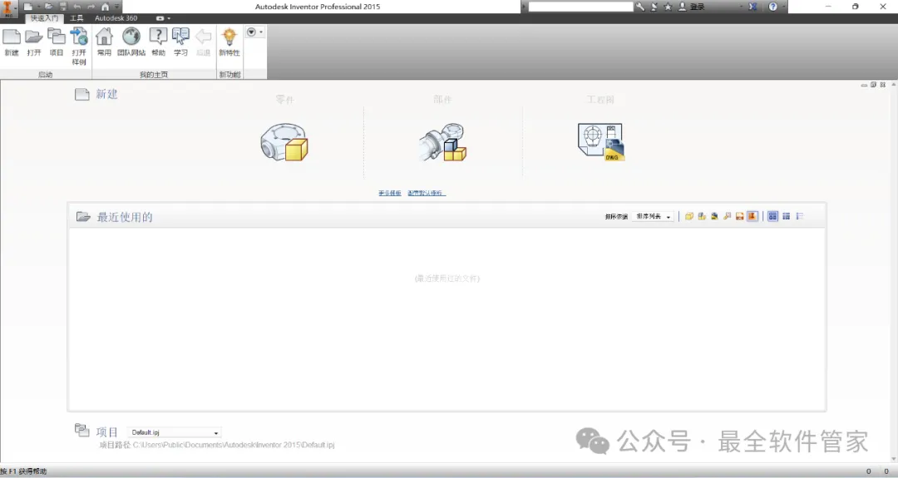Click the 帮助 ribbon button

[x=158, y=42]
